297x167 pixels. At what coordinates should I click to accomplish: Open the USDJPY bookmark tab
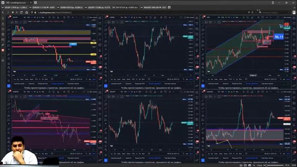[98, 7]
